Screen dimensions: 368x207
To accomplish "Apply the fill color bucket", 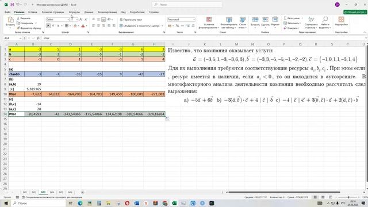I will [75, 25].
